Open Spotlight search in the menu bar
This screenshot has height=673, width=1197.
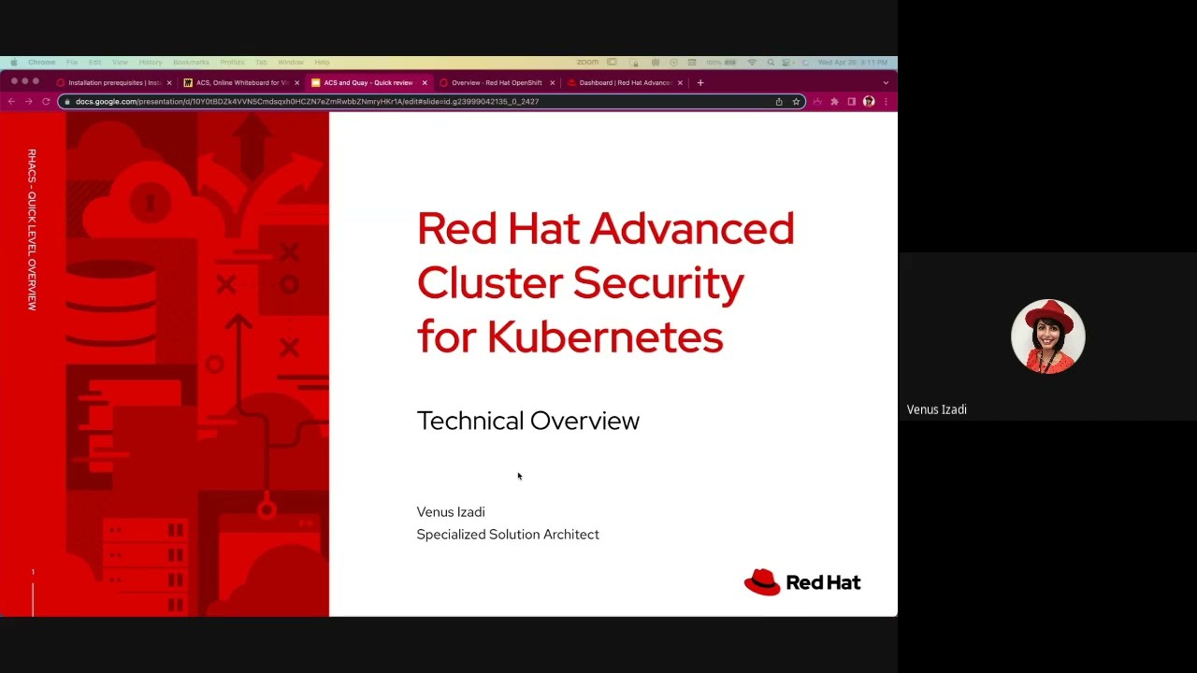click(771, 62)
